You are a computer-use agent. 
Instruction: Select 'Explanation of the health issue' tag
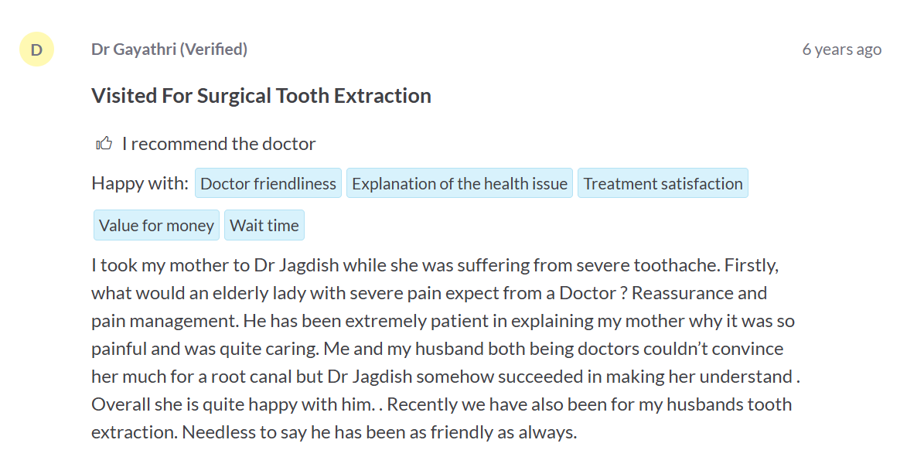[x=459, y=184]
